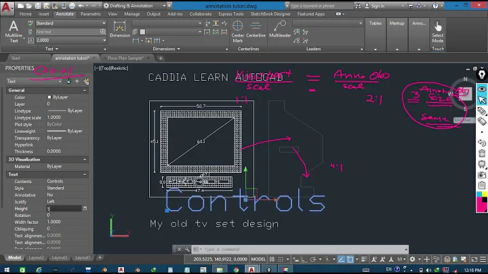Open the Standard text style dropdown
Screen dimensions: 488x274
[x=104, y=23]
